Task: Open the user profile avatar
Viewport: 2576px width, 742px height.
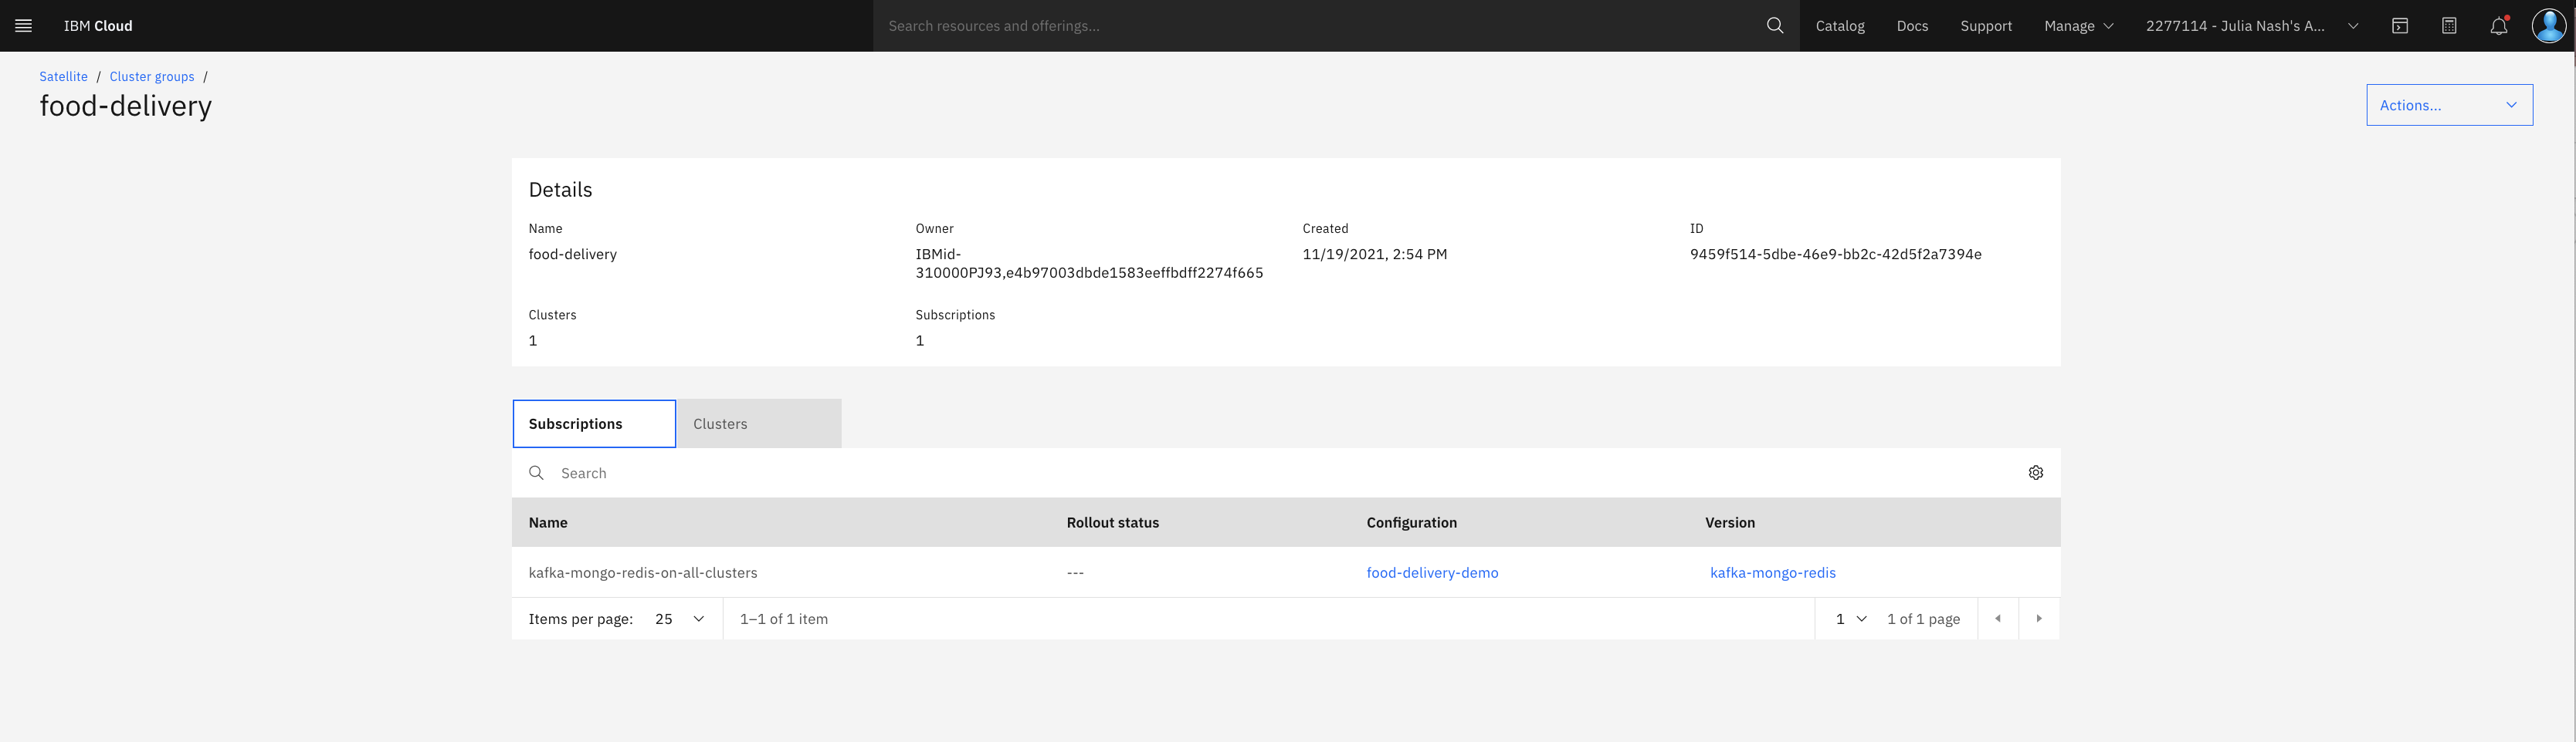Action: 2549,26
